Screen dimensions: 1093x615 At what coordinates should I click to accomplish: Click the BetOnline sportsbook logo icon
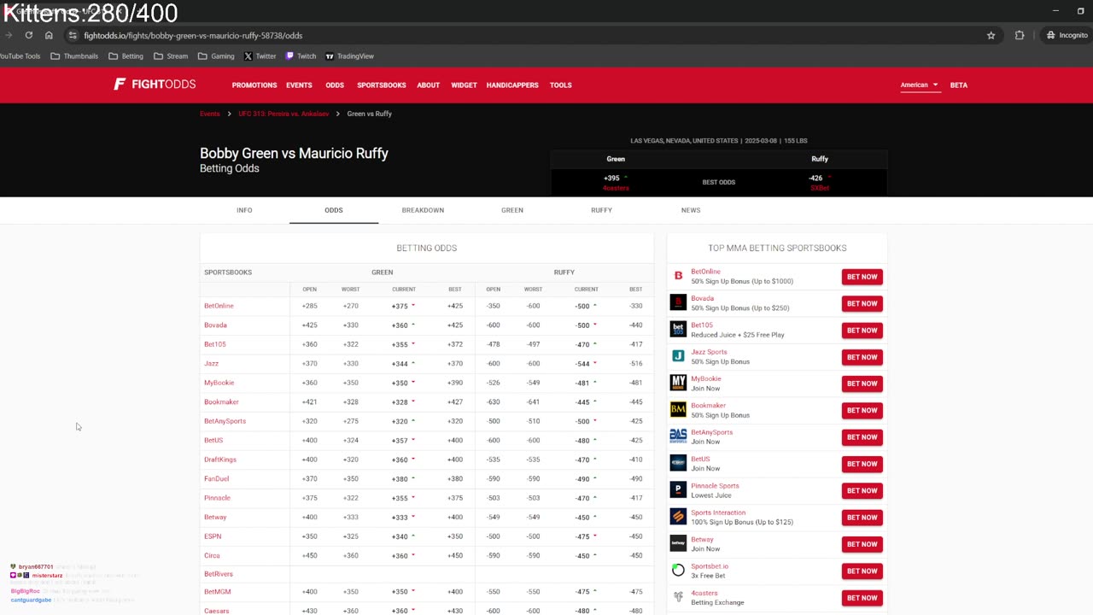[x=678, y=276]
